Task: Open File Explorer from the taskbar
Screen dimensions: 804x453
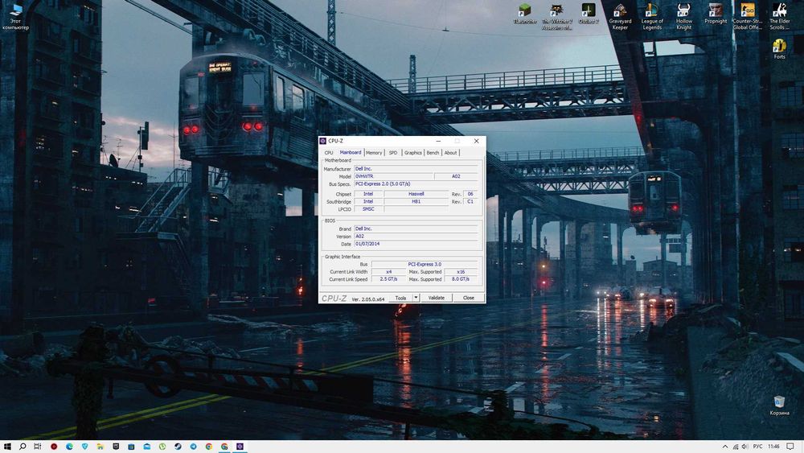Action: click(100, 447)
